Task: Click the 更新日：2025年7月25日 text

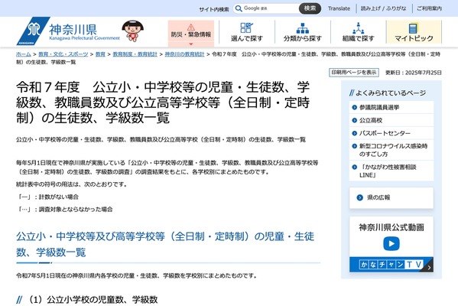Action: click(x=414, y=73)
